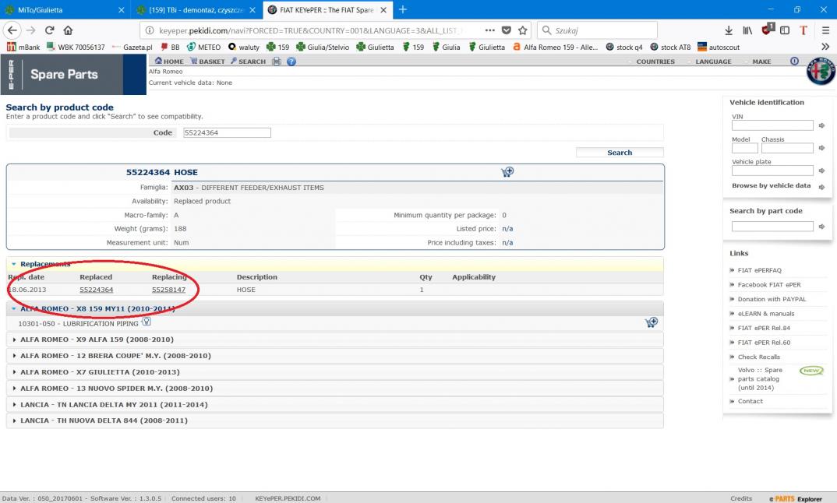Image resolution: width=837 pixels, height=503 pixels.
Task: Switch to the [159] TBi tab
Action: click(x=196, y=9)
